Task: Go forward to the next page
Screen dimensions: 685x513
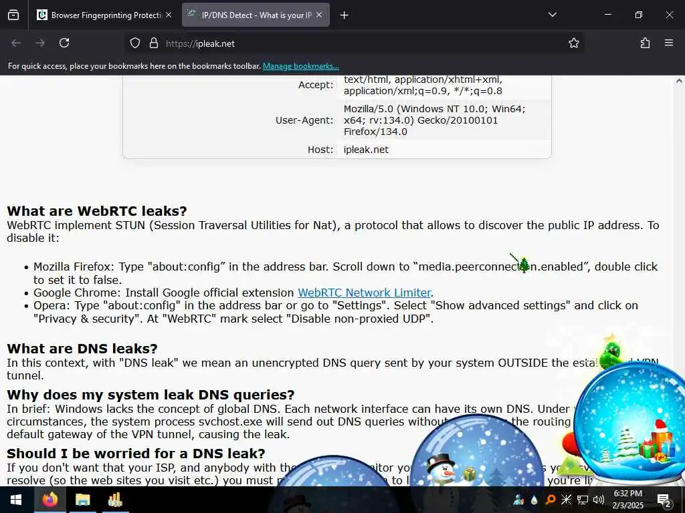Action: point(40,43)
